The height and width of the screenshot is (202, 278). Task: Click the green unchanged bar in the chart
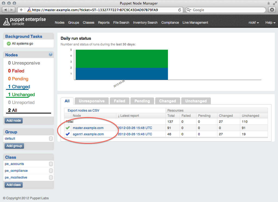pyautogui.click(x=122, y=59)
